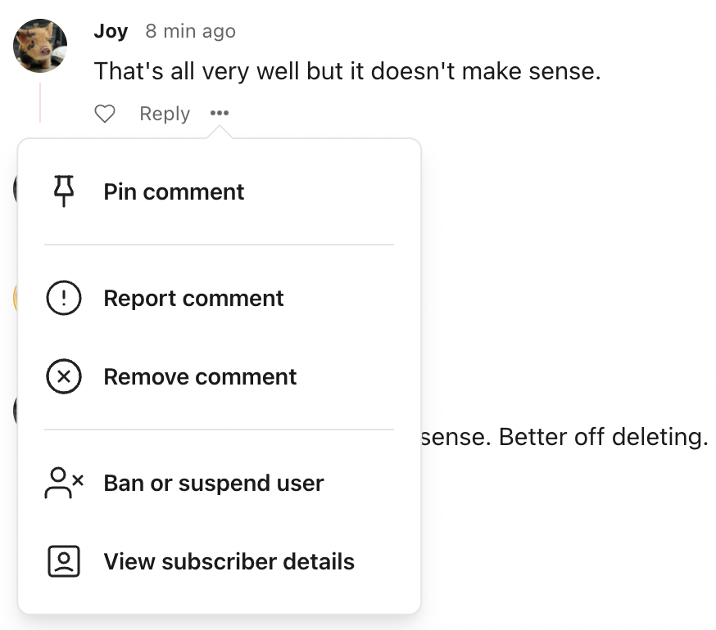
Task: Click the orange-ringed avatar behind the menu
Action: coord(16,298)
